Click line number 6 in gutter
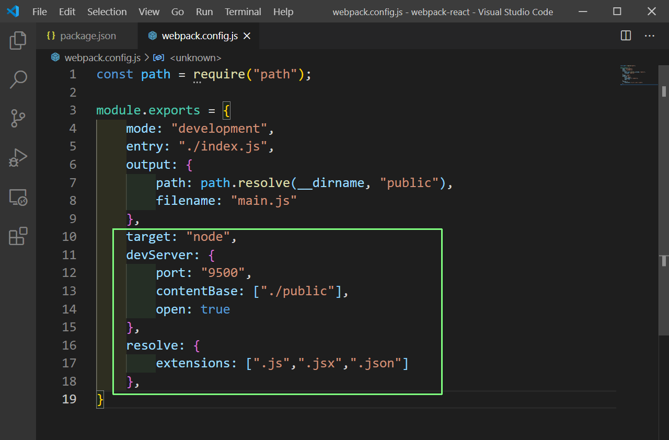Viewport: 669px width, 440px height. pos(73,165)
